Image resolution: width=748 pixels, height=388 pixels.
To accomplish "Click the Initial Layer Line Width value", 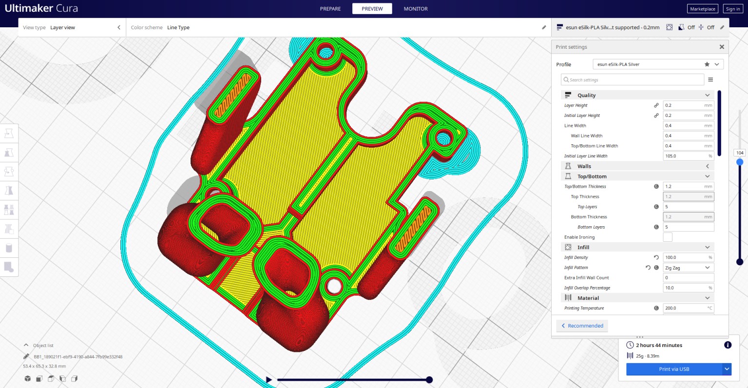I will coord(689,156).
